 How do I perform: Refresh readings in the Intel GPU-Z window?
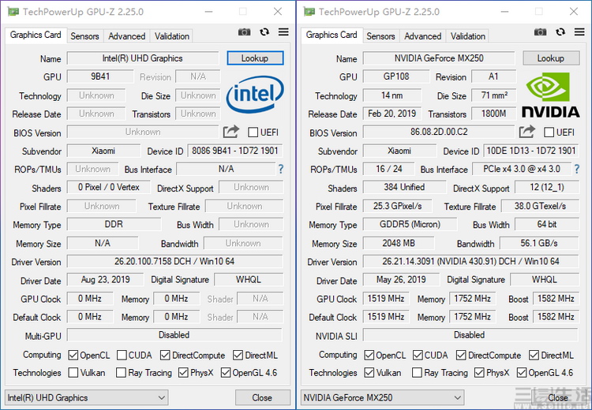tap(264, 32)
